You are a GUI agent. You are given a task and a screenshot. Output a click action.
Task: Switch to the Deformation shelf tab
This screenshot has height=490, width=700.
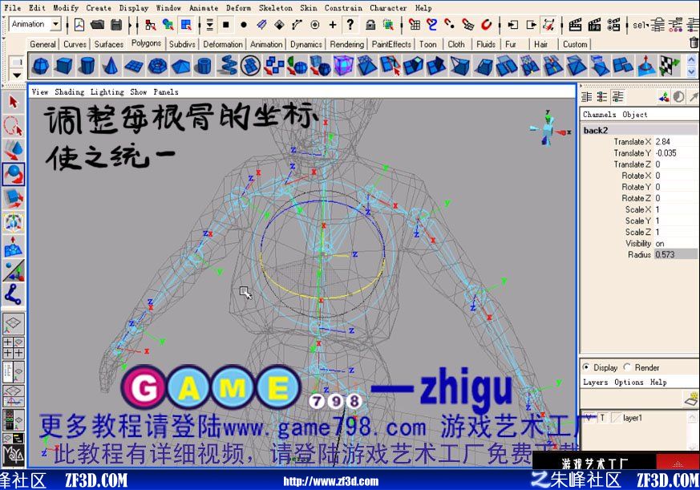[223, 44]
